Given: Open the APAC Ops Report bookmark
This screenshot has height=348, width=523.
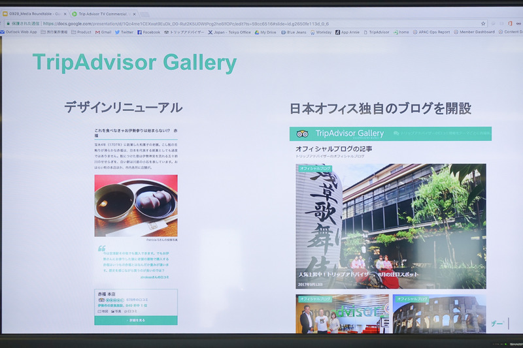Looking at the screenshot, I should [x=431, y=32].
